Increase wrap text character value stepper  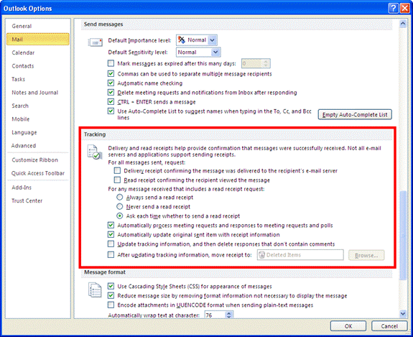point(229,313)
